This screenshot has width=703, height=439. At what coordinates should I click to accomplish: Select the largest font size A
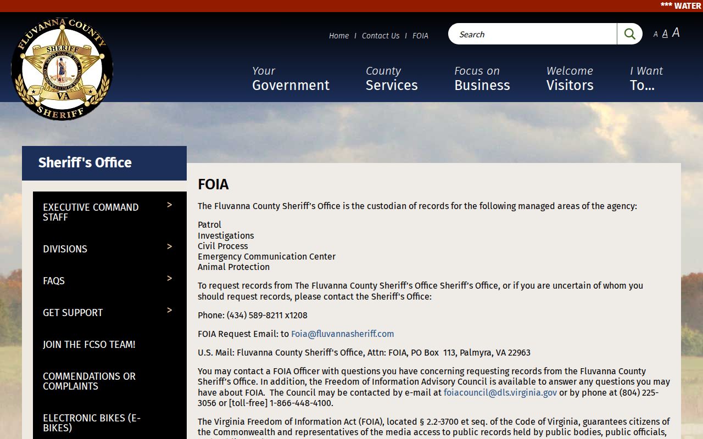[x=676, y=33]
